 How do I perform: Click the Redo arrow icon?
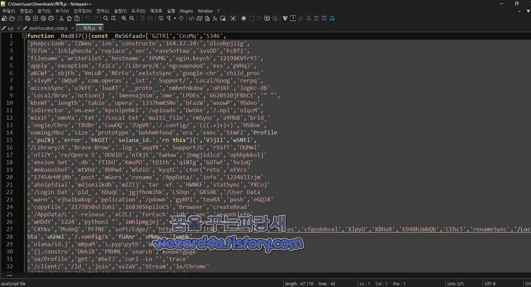point(96,18)
